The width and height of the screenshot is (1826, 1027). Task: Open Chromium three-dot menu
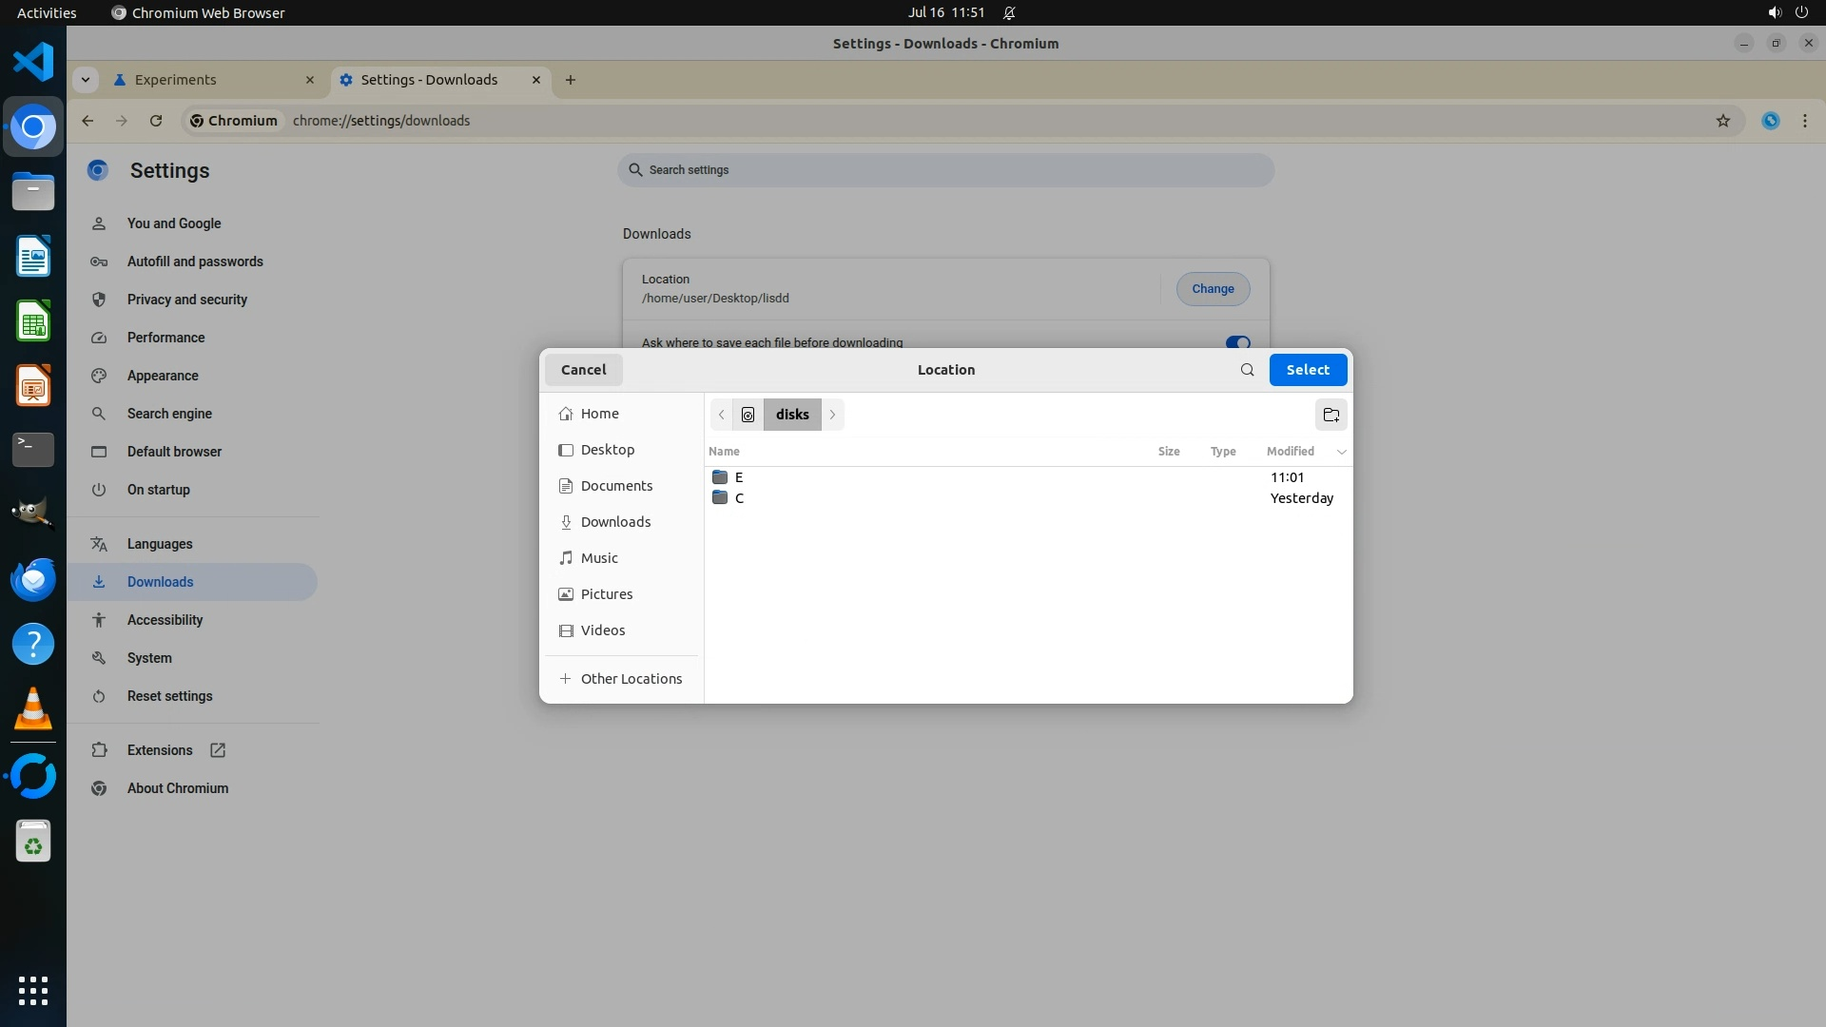point(1804,121)
